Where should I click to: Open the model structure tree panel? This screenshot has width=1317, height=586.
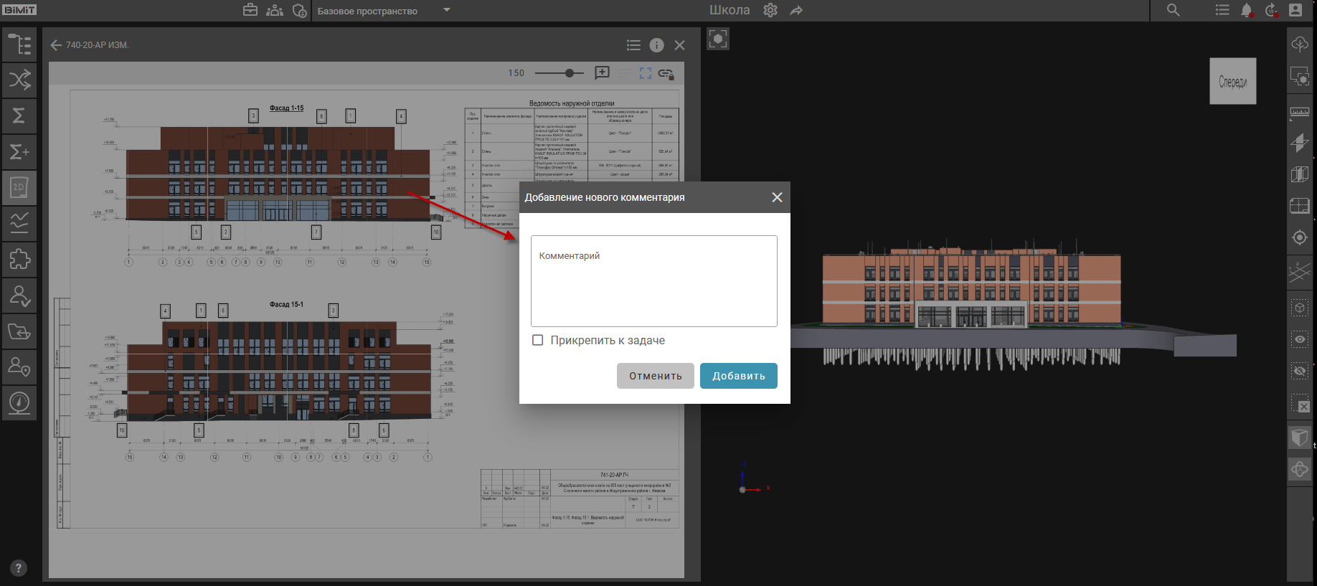click(19, 44)
